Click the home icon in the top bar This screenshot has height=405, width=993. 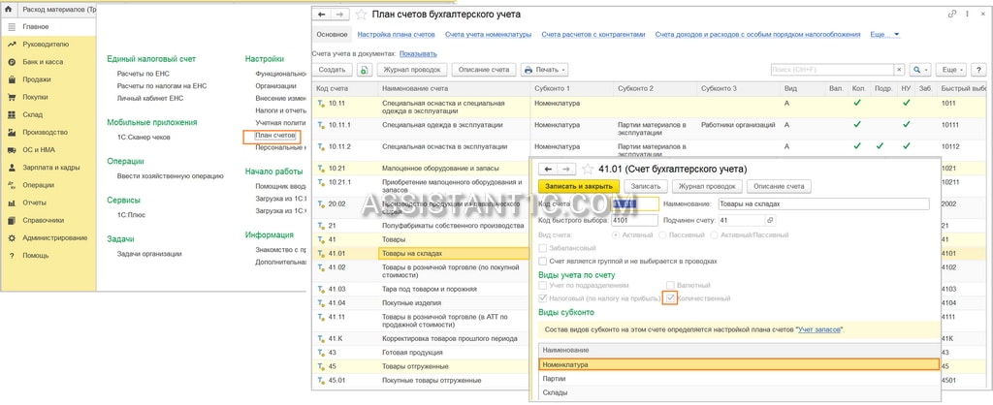tap(8, 10)
